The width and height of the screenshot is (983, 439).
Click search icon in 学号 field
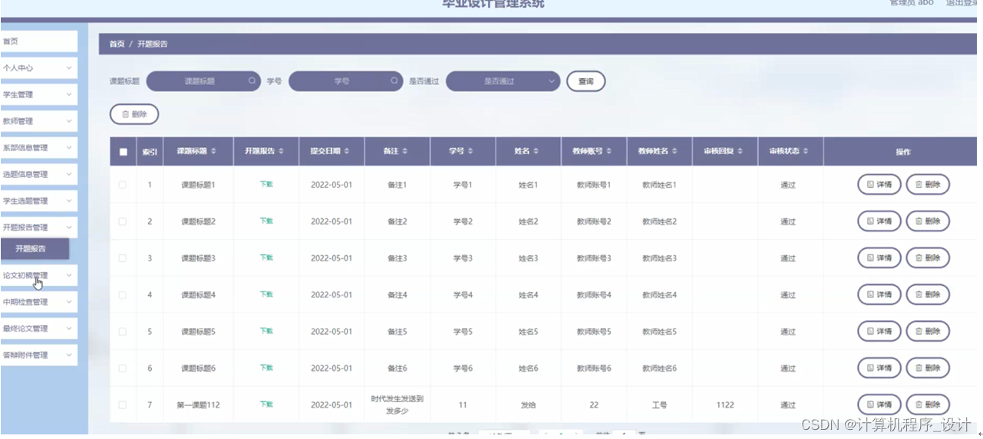394,80
